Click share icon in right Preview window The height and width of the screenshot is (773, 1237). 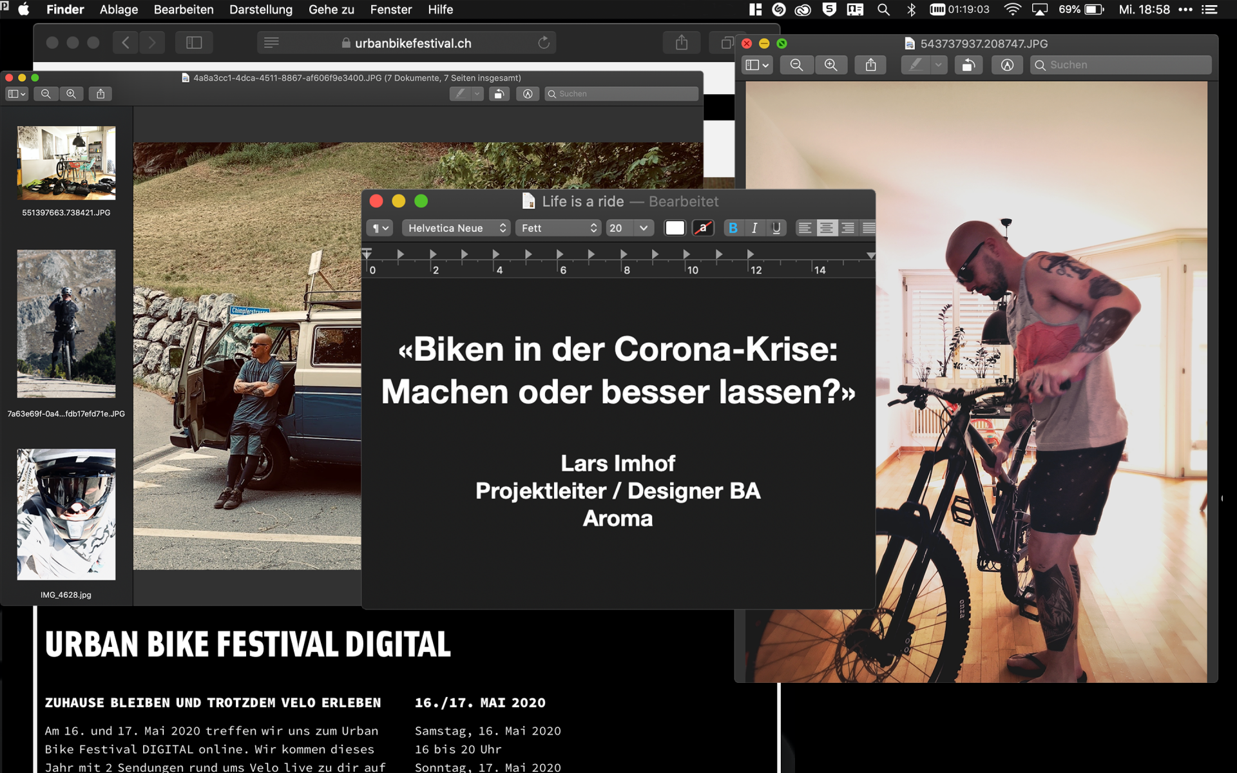click(870, 65)
